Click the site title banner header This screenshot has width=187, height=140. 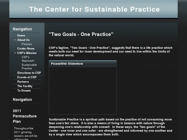pos(94,10)
